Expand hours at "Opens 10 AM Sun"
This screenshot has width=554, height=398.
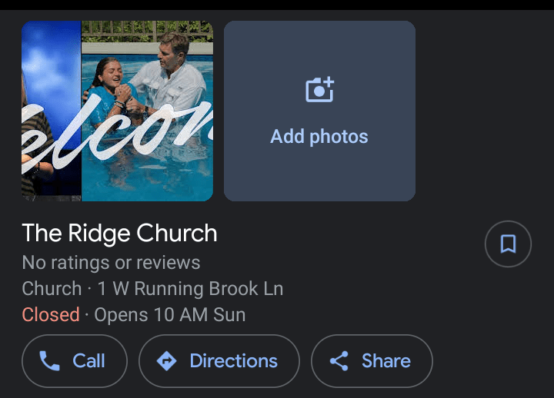click(169, 314)
